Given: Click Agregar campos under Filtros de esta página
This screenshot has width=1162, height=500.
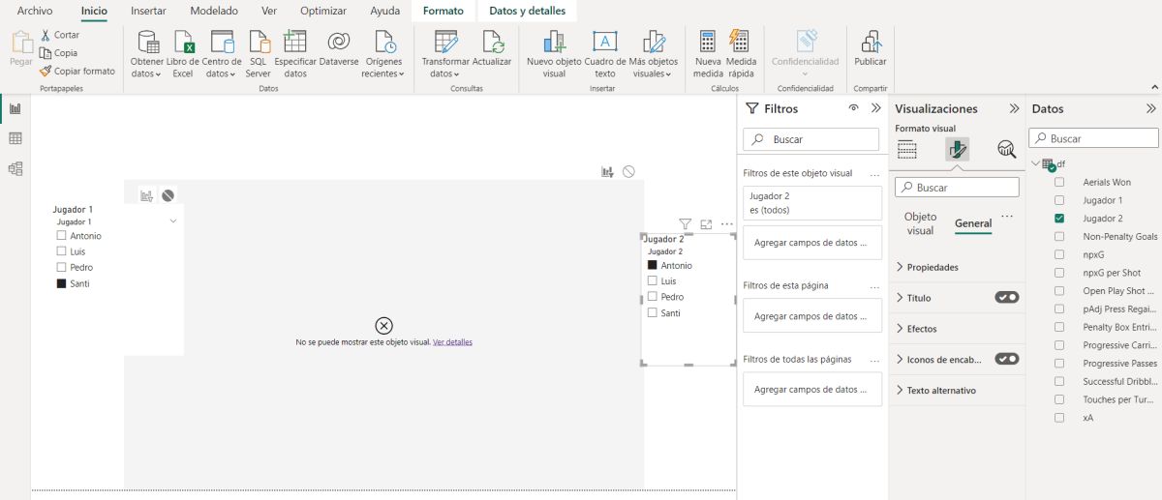Looking at the screenshot, I should [812, 316].
